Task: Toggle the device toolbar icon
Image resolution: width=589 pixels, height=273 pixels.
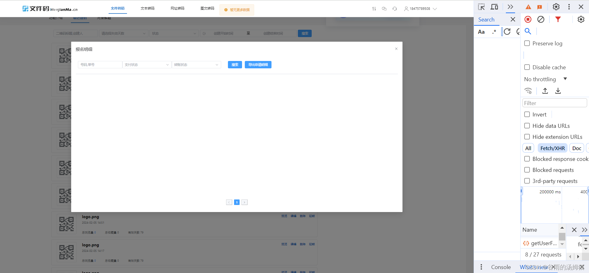Action: tap(494, 7)
